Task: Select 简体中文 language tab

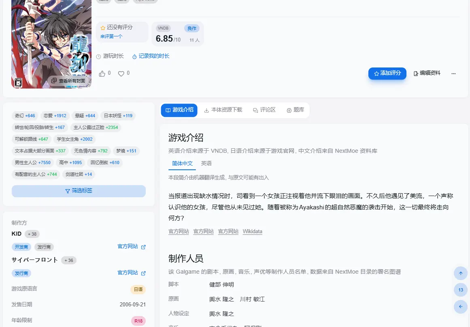Action: coord(182,163)
